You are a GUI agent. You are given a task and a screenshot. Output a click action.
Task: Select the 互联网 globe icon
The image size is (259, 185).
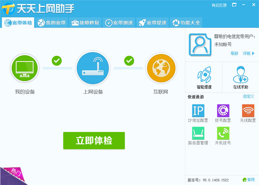(x=161, y=68)
